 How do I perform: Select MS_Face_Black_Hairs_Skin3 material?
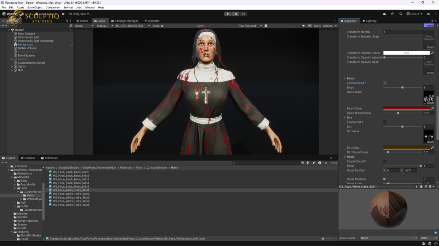click(x=71, y=179)
